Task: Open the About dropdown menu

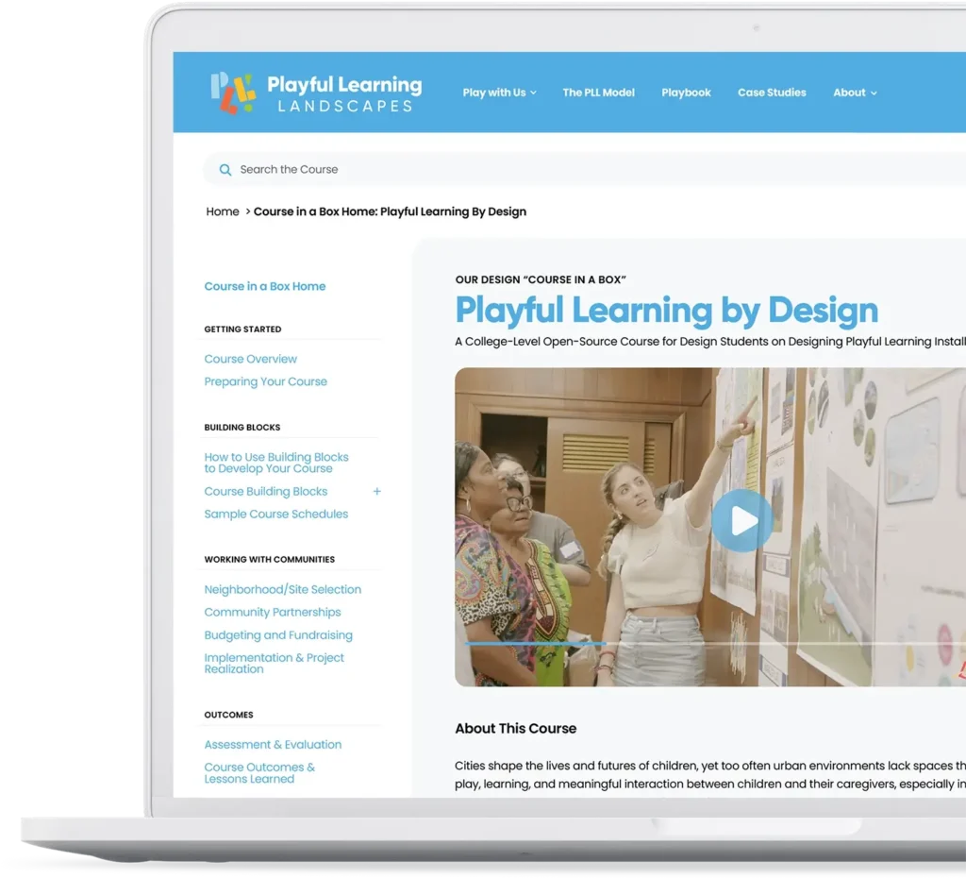Action: click(855, 93)
